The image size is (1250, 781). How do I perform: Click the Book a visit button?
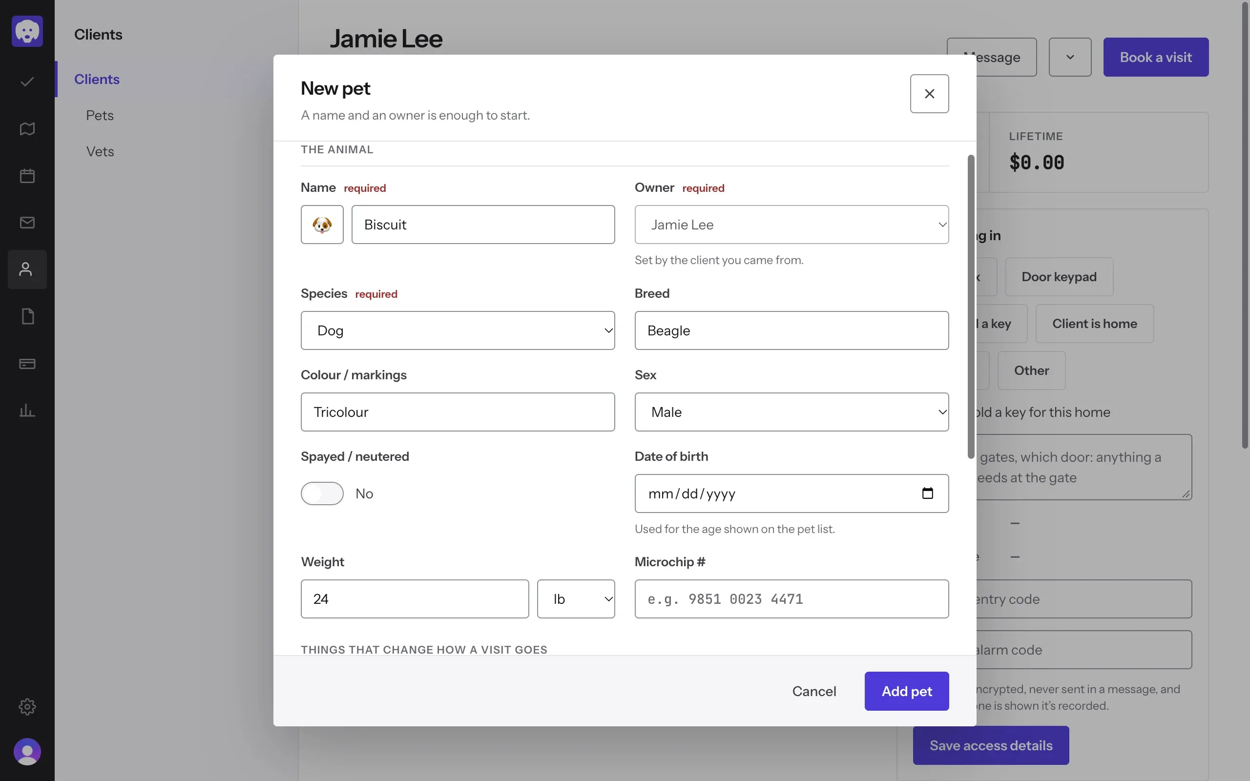coord(1155,57)
